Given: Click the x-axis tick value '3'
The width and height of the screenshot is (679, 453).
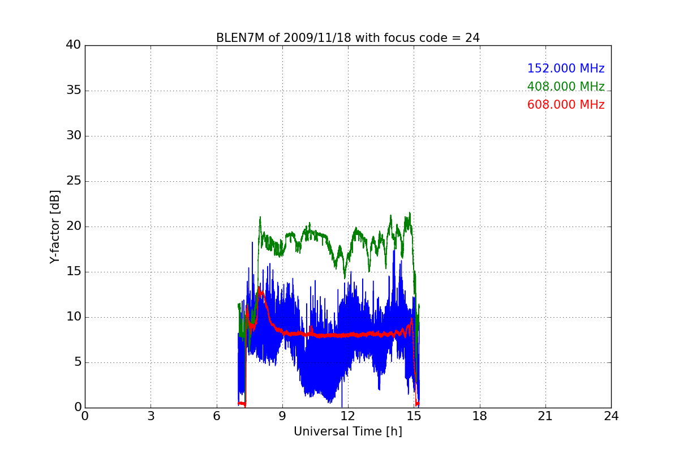Looking at the screenshot, I should [151, 416].
